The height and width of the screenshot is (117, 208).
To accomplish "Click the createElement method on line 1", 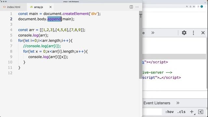I will tap(76, 14).
